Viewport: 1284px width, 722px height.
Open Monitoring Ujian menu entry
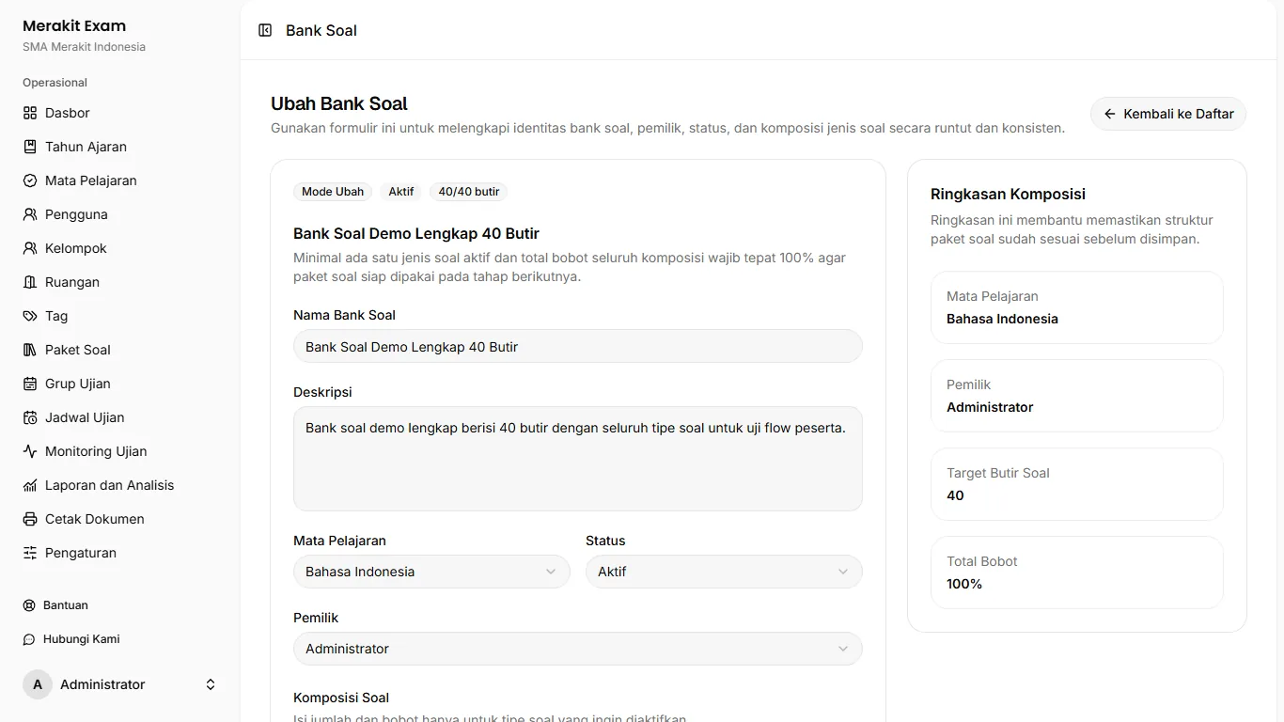[120, 451]
